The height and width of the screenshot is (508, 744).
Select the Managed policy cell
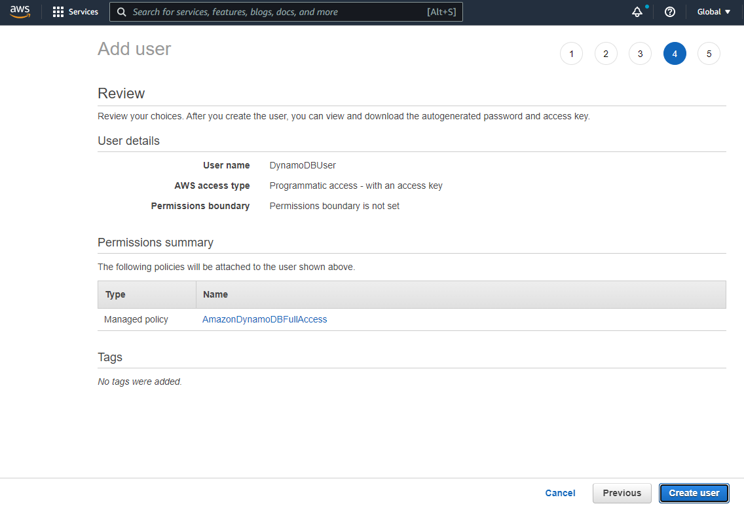136,319
